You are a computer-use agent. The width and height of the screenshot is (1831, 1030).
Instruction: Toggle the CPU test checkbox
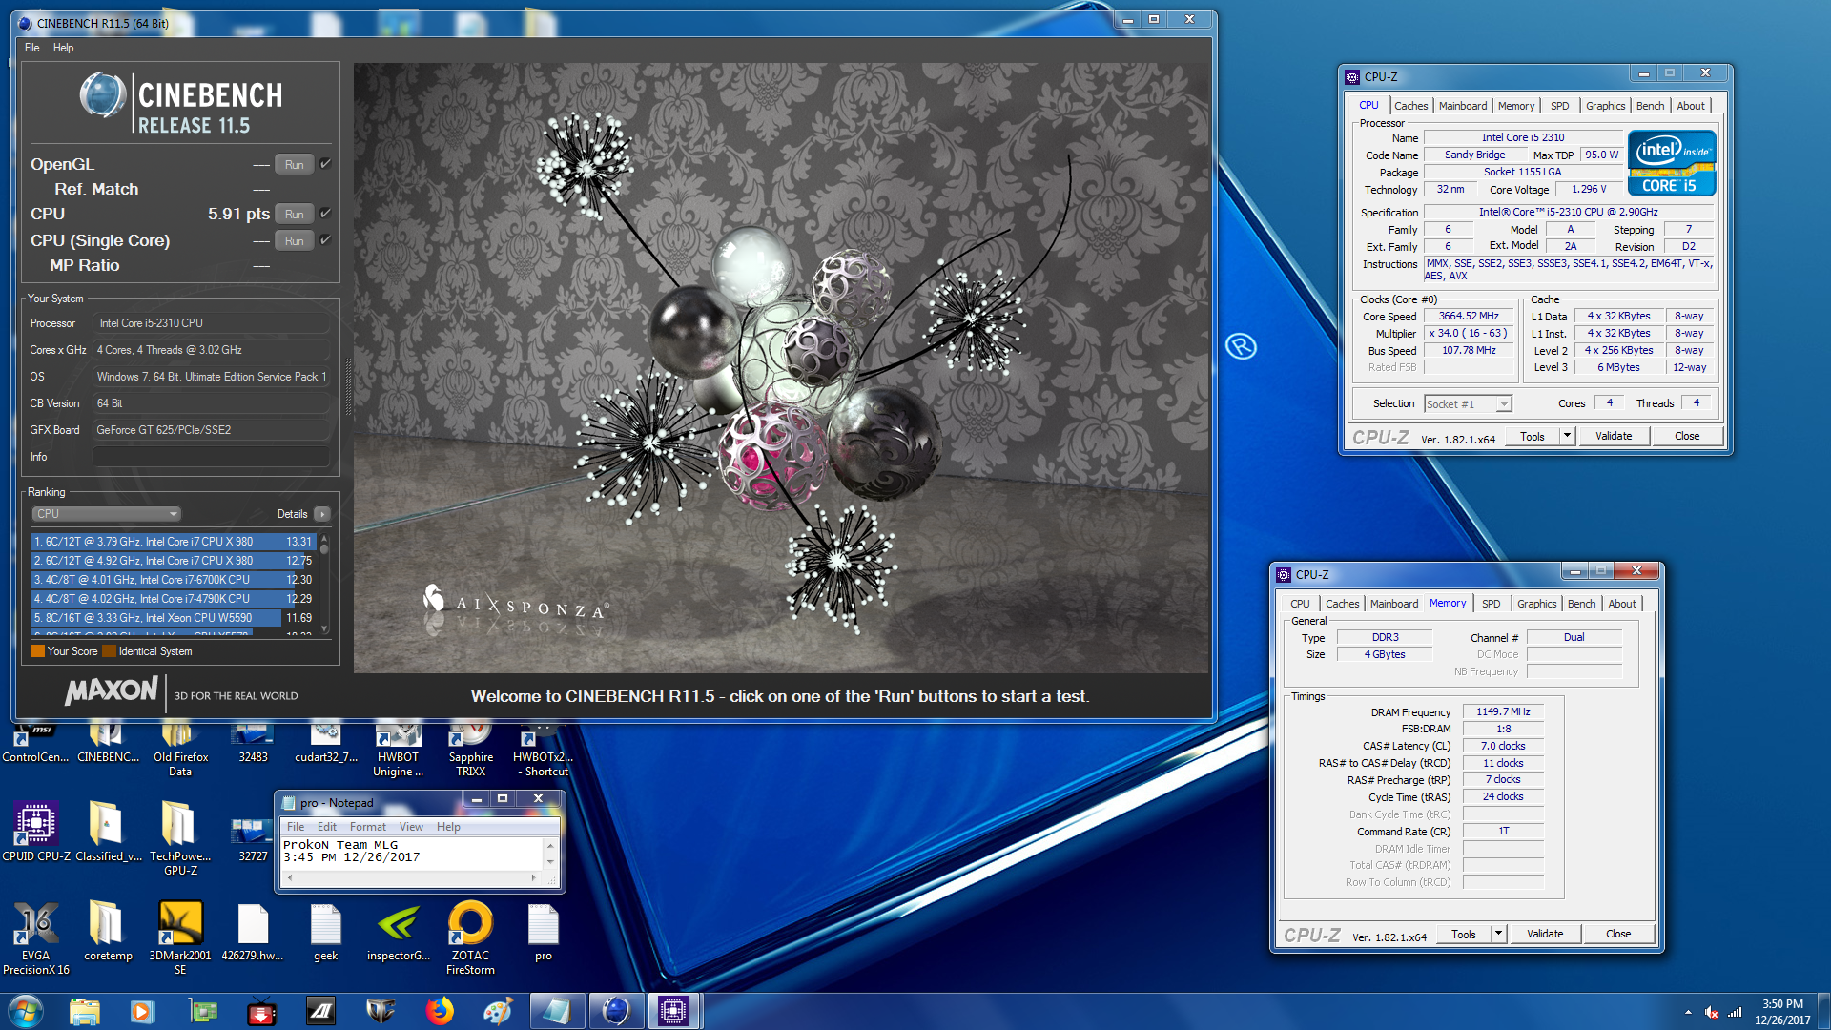tap(325, 214)
